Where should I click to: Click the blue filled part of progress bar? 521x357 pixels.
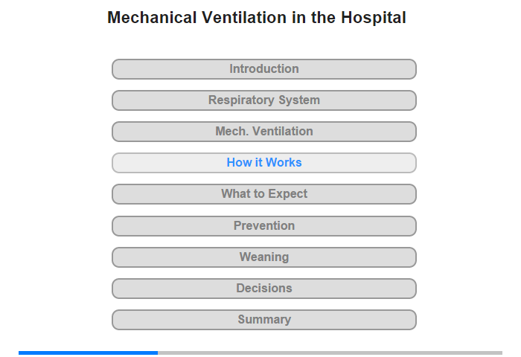[x=88, y=353]
